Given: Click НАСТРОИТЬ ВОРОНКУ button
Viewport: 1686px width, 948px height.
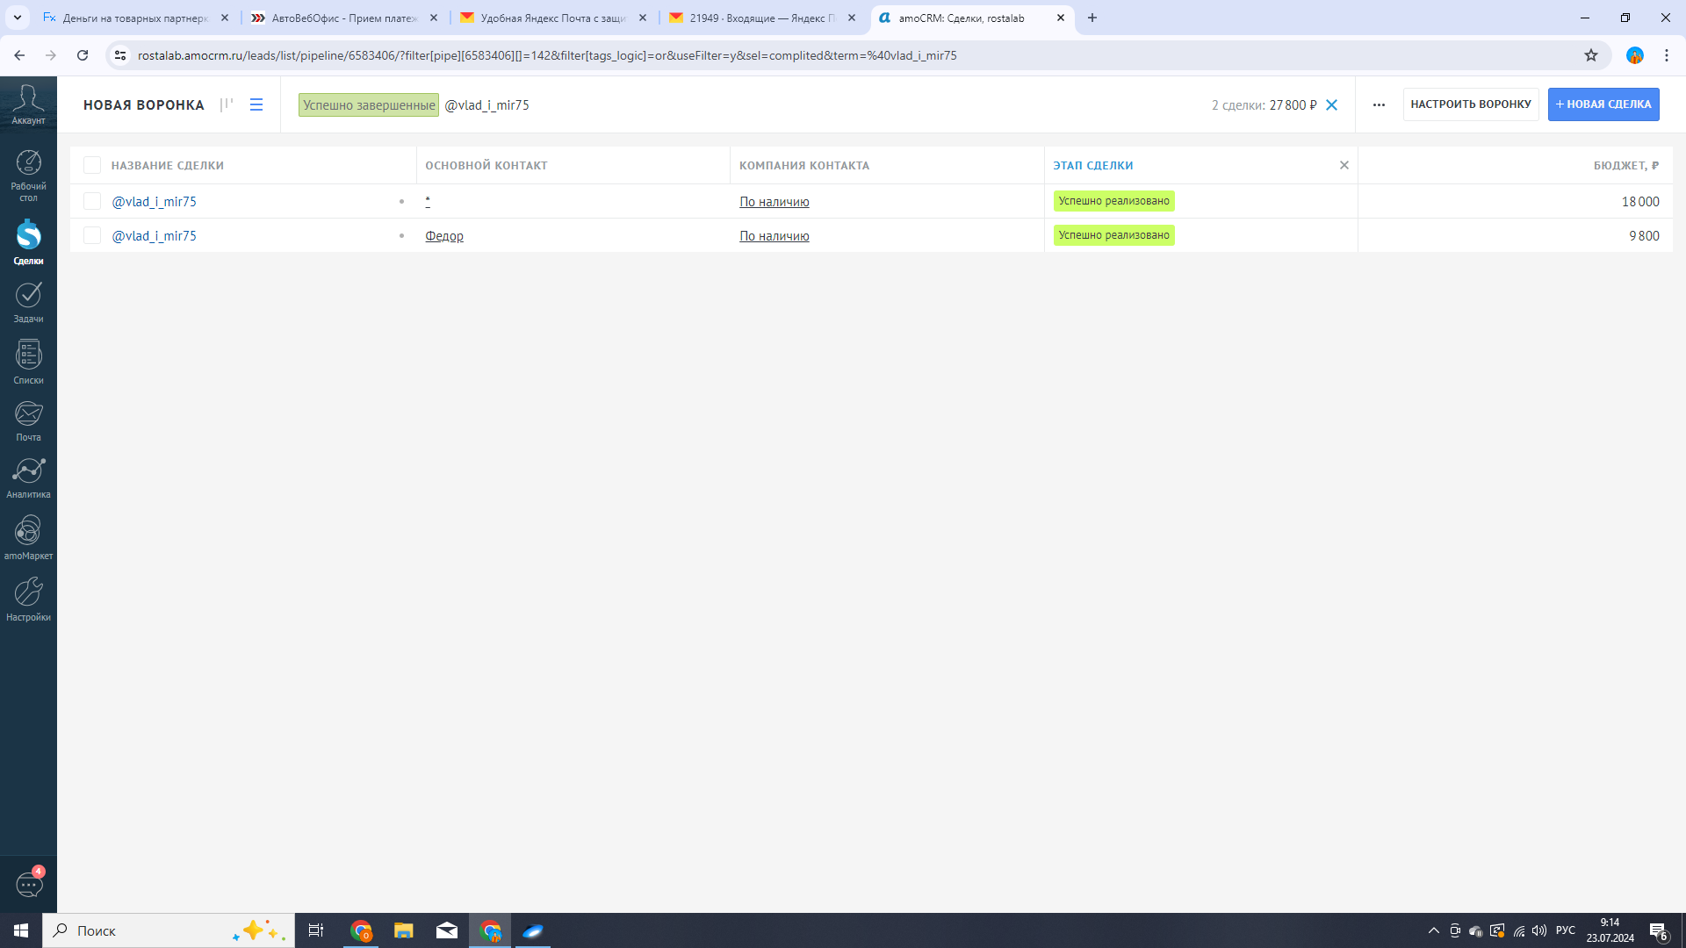Looking at the screenshot, I should click(1471, 104).
